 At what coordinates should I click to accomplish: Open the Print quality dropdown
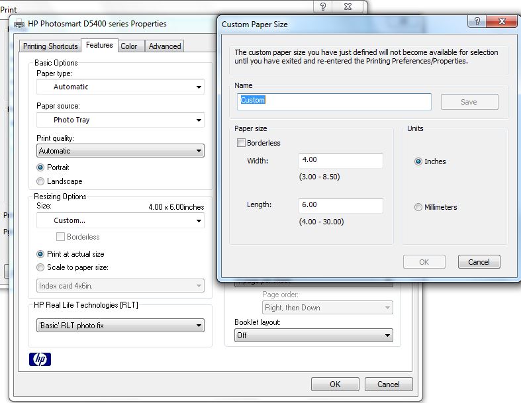(x=120, y=151)
